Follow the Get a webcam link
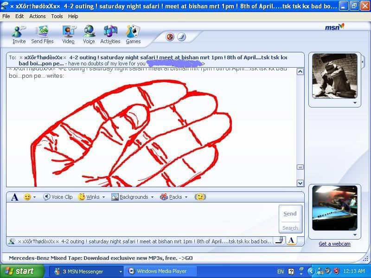 334,244
